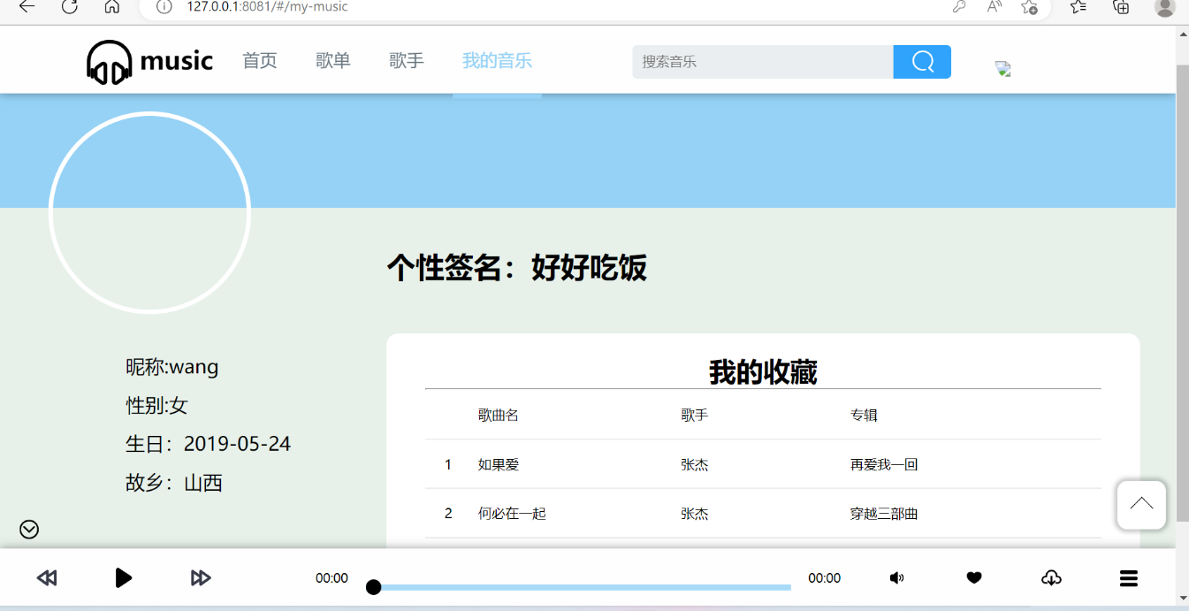Open the browser favorites list icon
The image size is (1189, 611).
[1078, 6]
